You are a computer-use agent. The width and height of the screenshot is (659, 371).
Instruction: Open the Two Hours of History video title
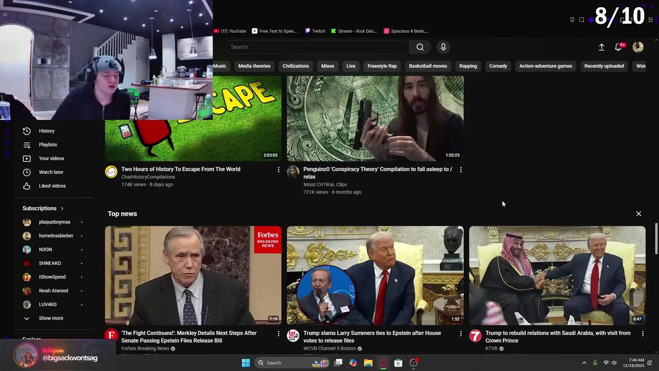tap(181, 170)
